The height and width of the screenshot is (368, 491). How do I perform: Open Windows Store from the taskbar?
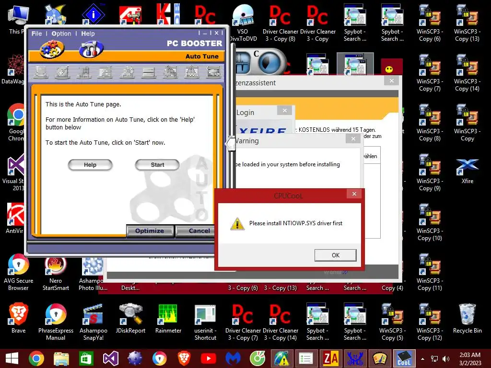tap(86, 358)
